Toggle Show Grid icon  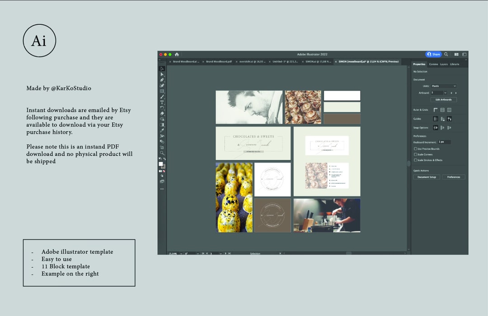(442, 110)
